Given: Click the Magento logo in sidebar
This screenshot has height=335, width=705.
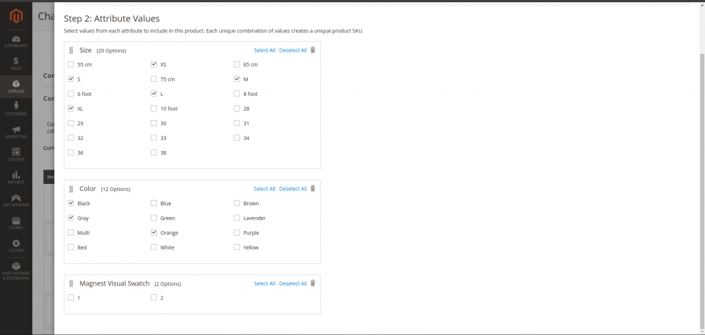Looking at the screenshot, I should coord(16,15).
